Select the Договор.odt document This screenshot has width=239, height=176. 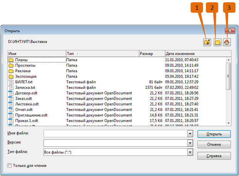26,93
